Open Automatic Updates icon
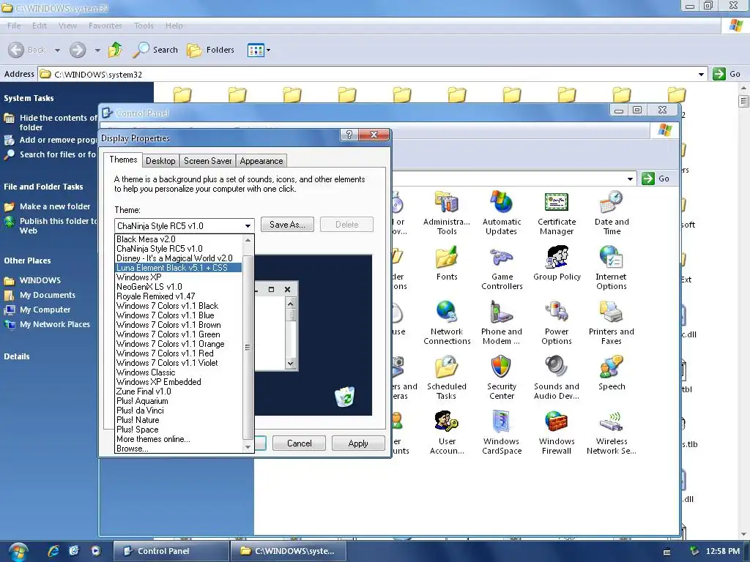The height and width of the screenshot is (562, 750). [x=501, y=213]
